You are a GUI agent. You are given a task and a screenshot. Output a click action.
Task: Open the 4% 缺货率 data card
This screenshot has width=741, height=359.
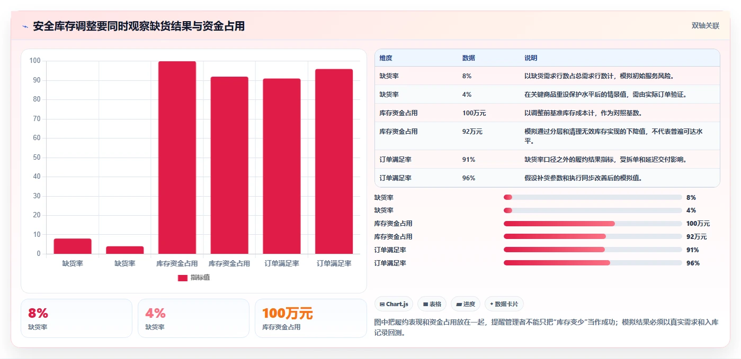coord(193,318)
